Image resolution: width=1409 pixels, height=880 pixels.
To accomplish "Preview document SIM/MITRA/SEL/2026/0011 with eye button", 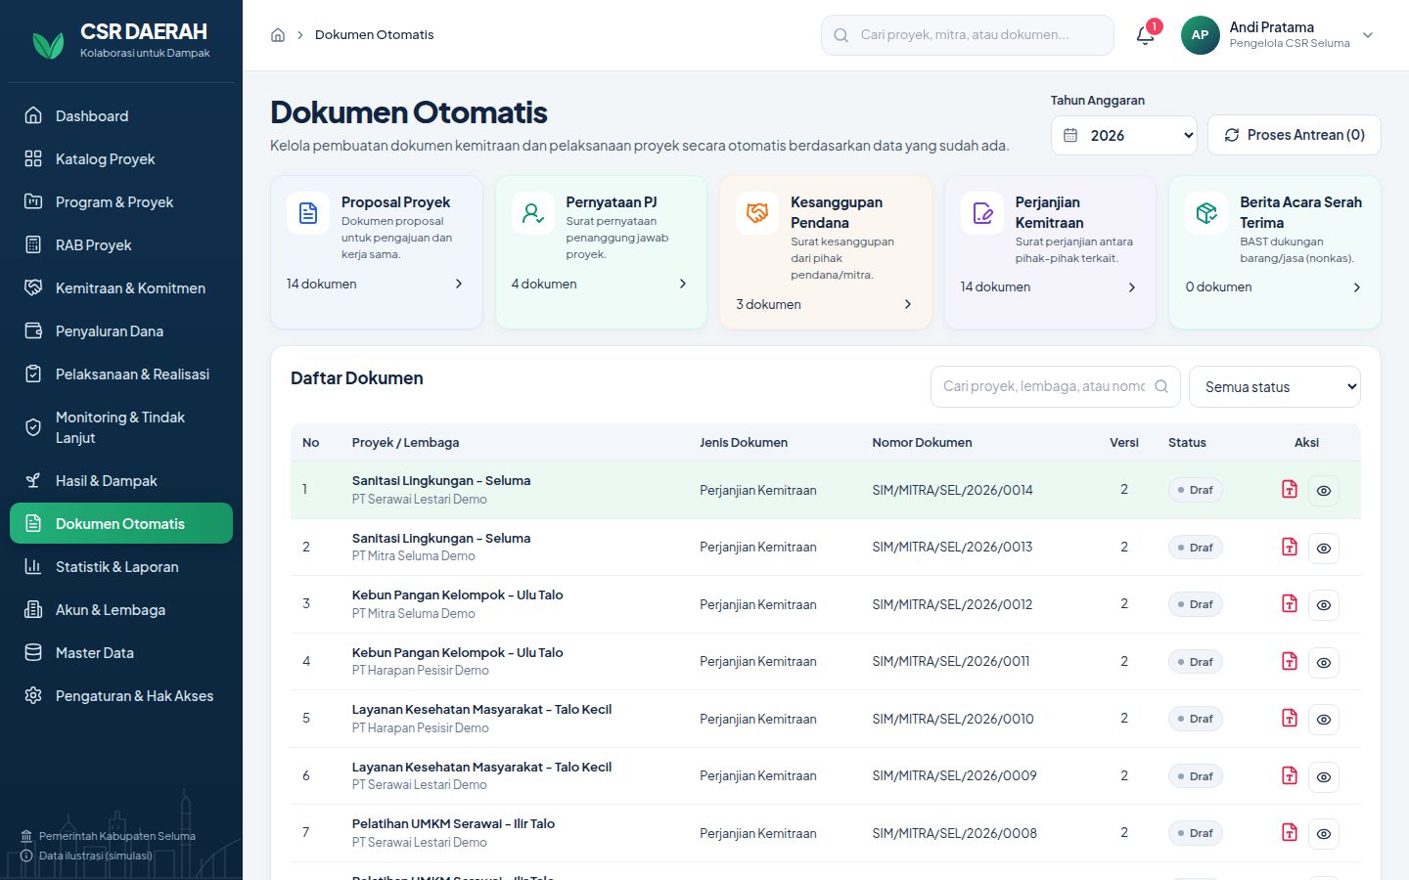I will coord(1324,663).
